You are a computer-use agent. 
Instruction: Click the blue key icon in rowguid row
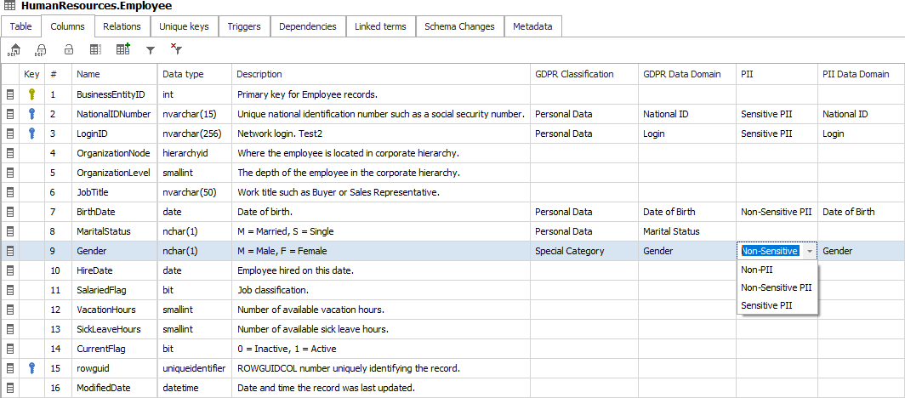point(32,368)
